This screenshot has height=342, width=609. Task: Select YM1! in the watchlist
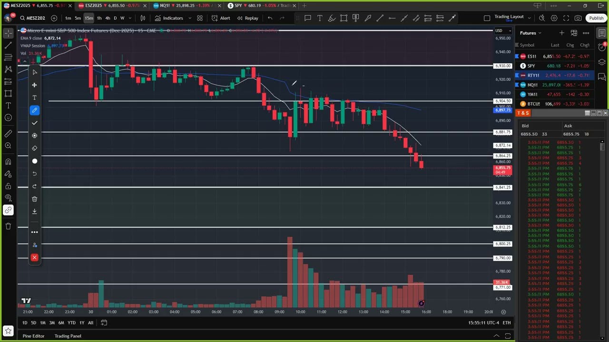(555, 94)
